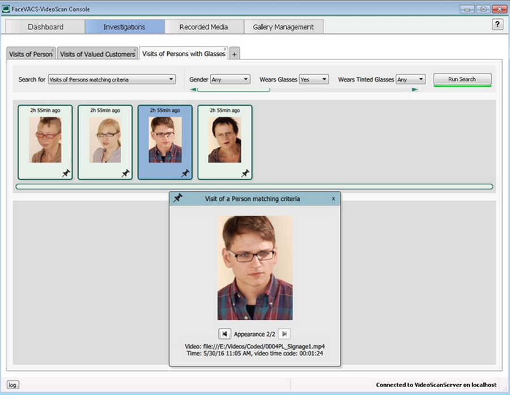510x395 pixels.
Task: Click the Run Search button
Action: [x=462, y=79]
